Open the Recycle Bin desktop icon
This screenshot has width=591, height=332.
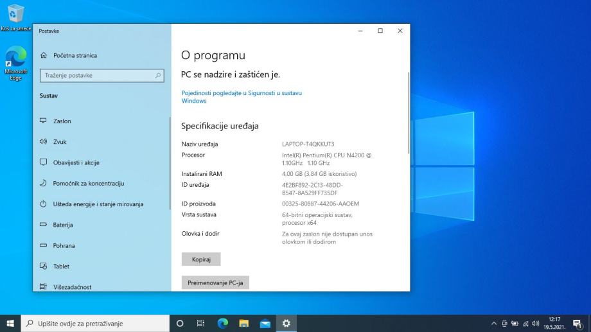coord(15,17)
